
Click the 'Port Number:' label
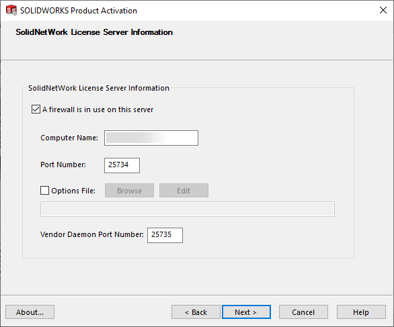(63, 165)
